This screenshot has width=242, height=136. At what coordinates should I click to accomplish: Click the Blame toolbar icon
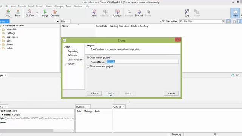click(196, 13)
